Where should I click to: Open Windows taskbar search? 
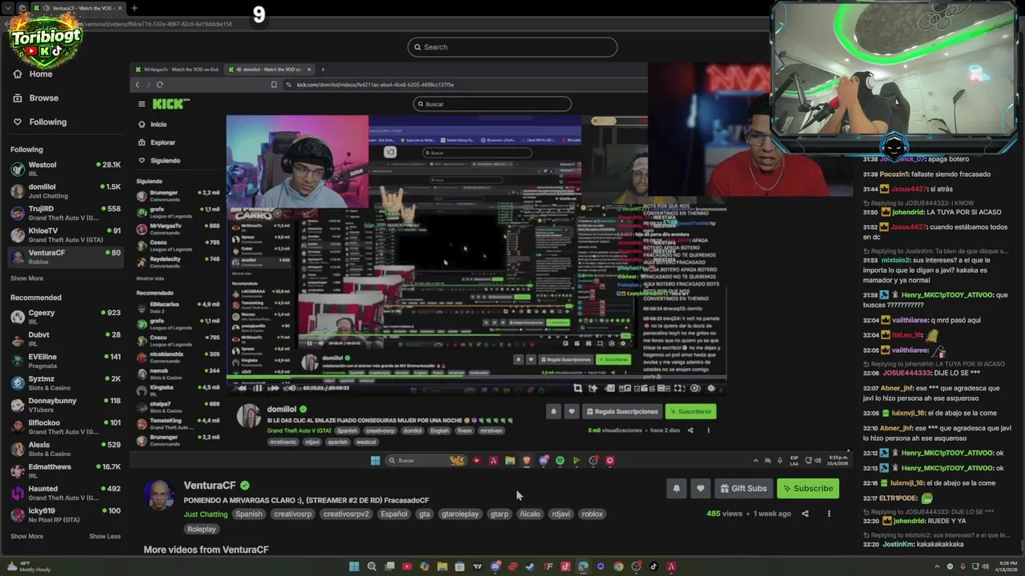[x=372, y=566]
